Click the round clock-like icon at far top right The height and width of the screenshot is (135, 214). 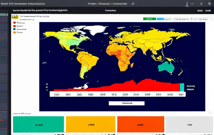click(209, 4)
